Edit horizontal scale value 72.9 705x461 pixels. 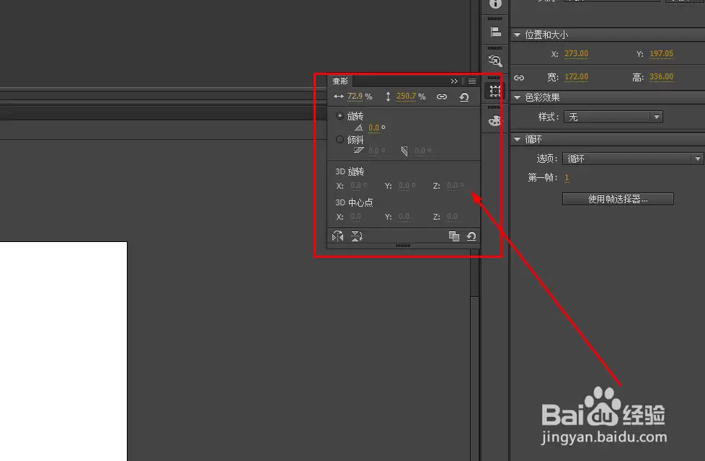point(355,96)
